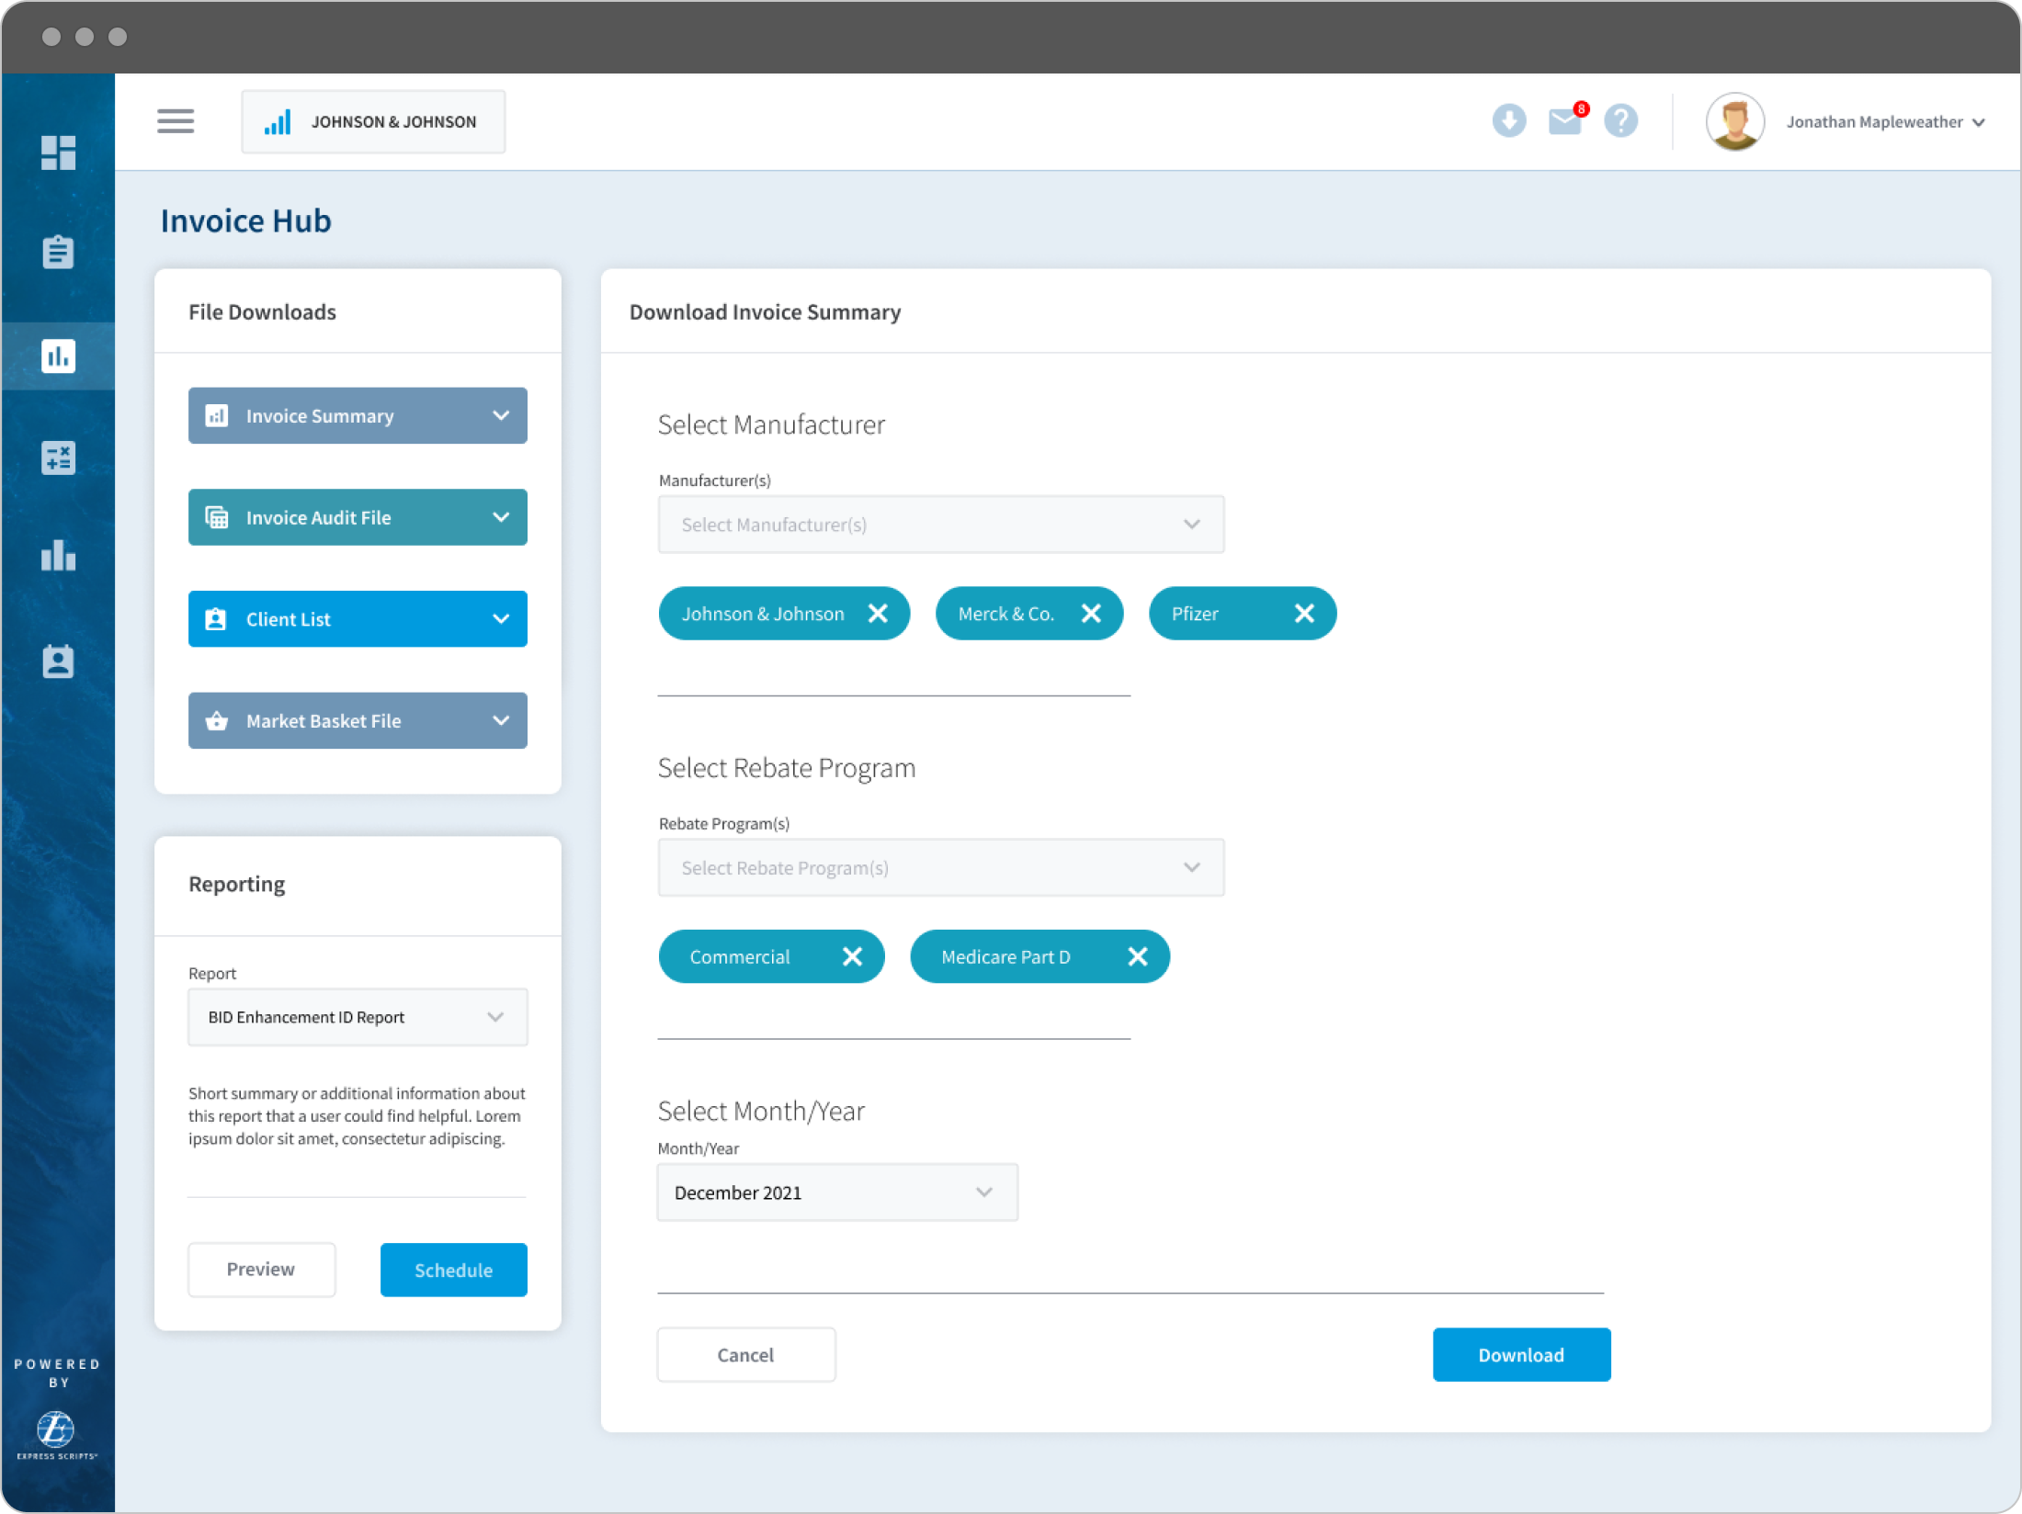Click the Schedule button

[x=454, y=1270]
